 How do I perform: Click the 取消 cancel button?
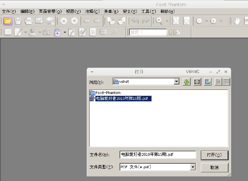[215, 167]
